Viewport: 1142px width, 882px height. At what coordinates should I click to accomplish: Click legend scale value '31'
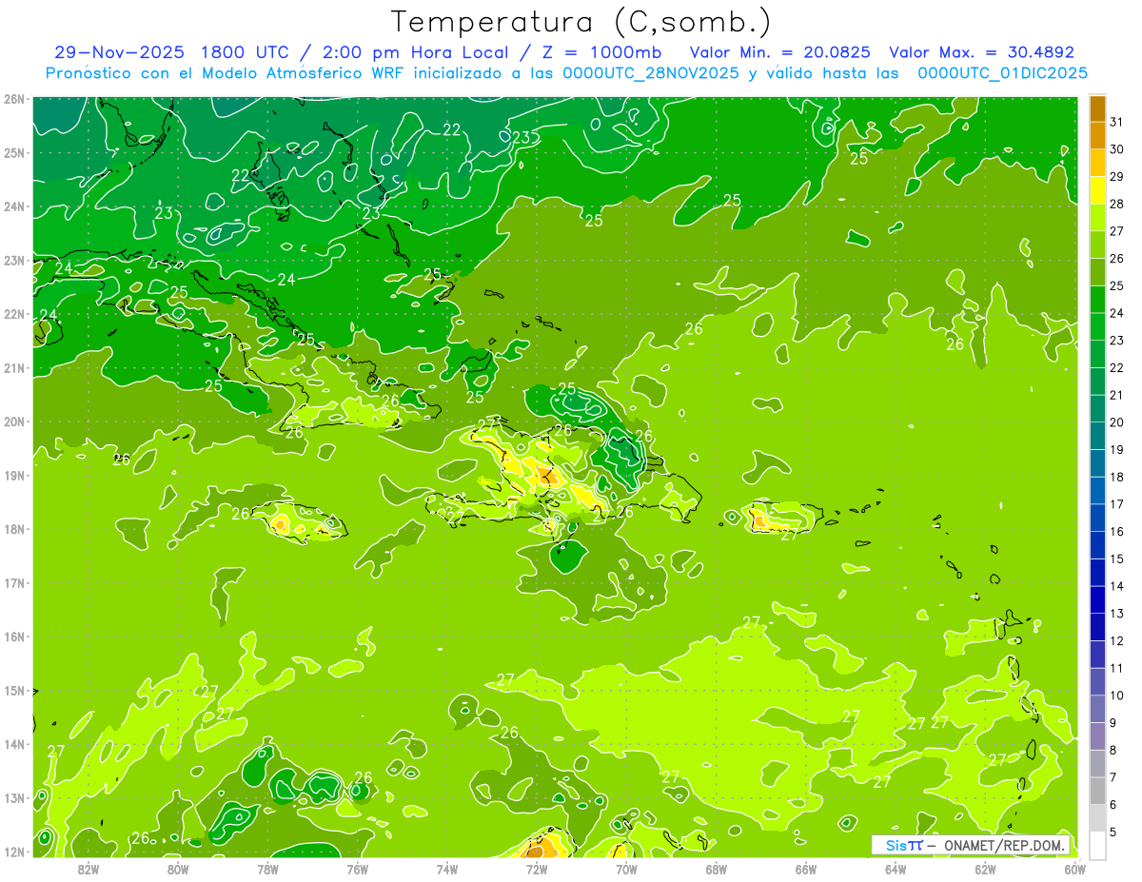point(1117,122)
